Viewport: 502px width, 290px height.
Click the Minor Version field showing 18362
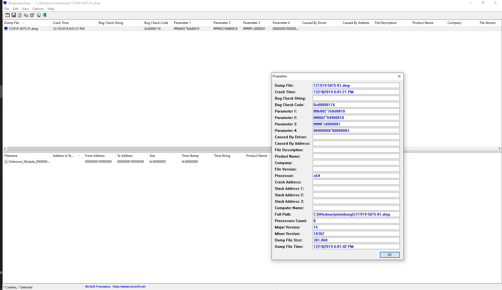coord(356,234)
